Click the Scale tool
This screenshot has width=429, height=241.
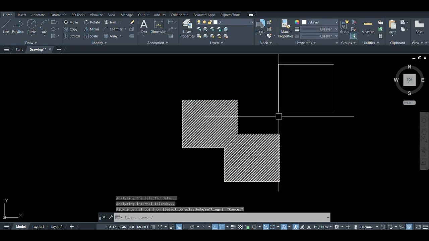pos(91,36)
